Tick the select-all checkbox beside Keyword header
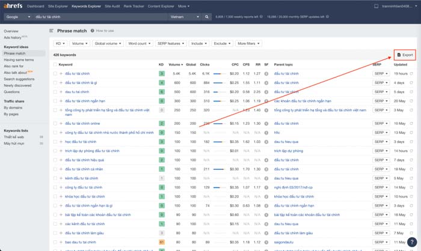The image size is (421, 251). click(x=55, y=64)
